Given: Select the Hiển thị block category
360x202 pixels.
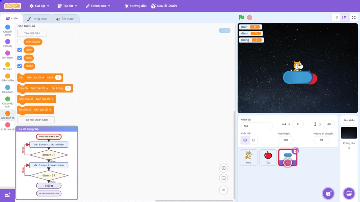Looking at the screenshot, I should coord(8,43).
